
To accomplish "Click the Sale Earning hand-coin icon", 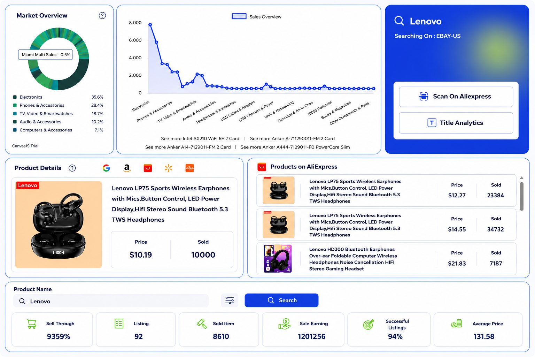I will (x=285, y=324).
